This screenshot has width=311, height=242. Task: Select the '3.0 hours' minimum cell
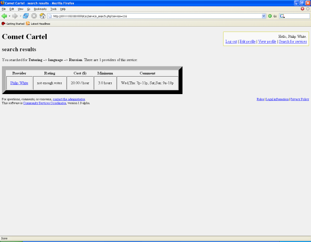(105, 83)
